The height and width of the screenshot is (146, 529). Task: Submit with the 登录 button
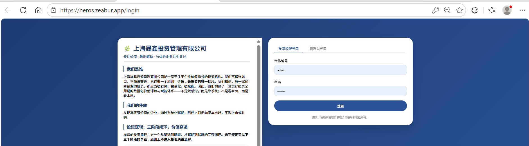point(340,106)
